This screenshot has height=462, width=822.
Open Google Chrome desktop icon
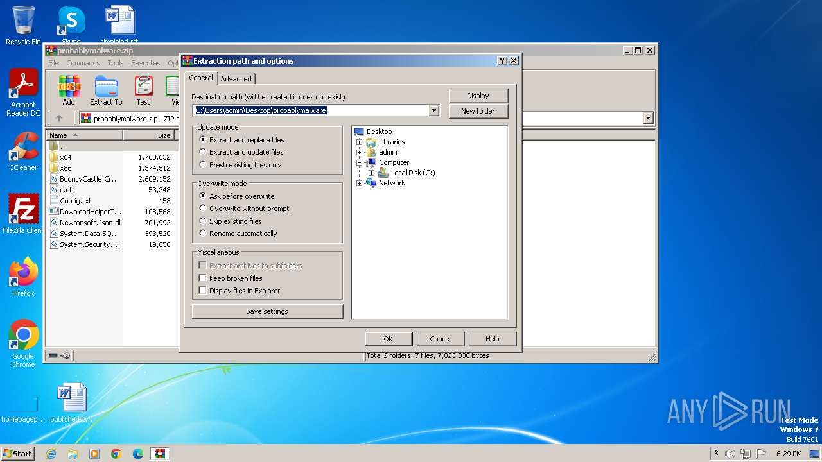tap(23, 344)
